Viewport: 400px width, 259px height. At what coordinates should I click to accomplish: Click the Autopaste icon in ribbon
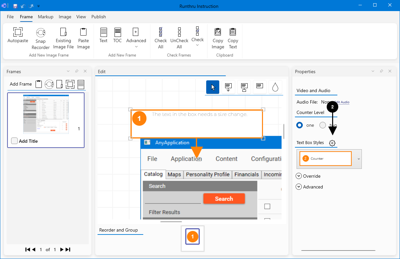pyautogui.click(x=18, y=35)
